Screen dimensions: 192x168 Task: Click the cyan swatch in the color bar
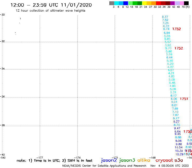116,3
